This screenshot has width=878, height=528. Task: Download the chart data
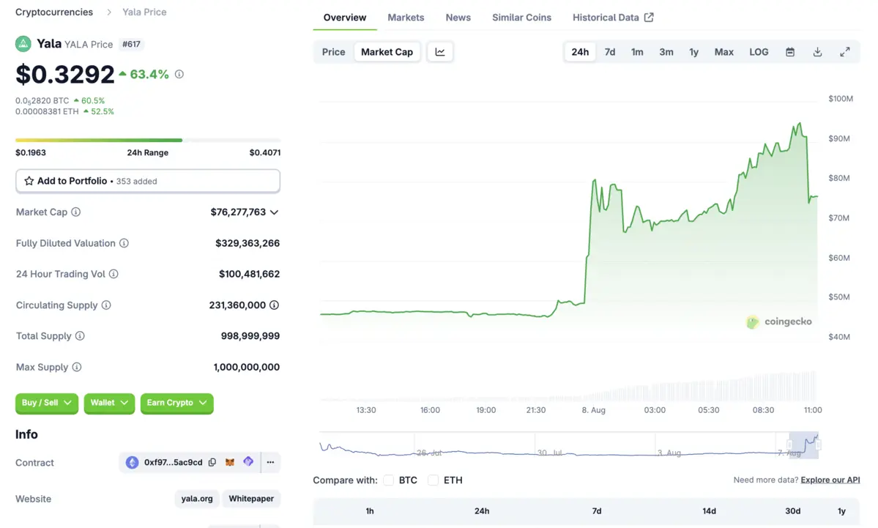(x=817, y=52)
